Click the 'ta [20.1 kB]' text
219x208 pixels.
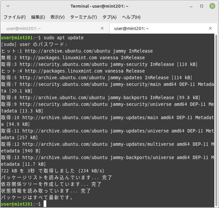tap(17, 91)
